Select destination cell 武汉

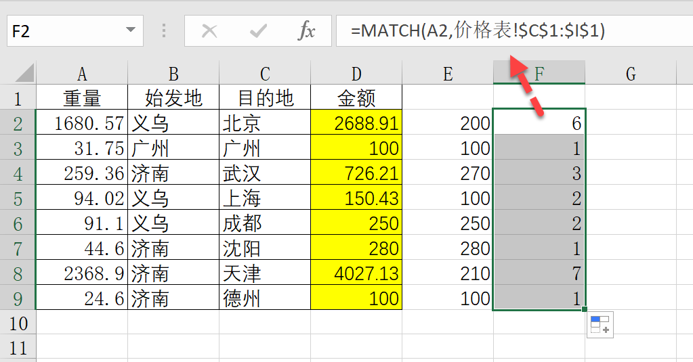pos(265,172)
